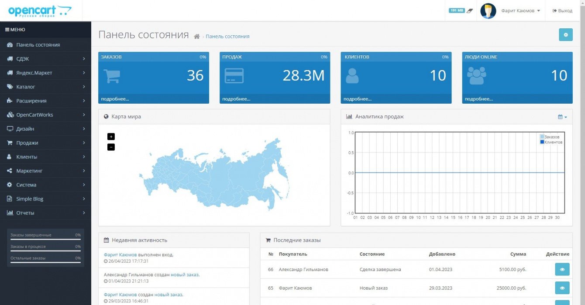Expand the Каталог sidebar submenu

click(45, 87)
